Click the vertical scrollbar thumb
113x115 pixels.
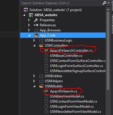[108, 51]
